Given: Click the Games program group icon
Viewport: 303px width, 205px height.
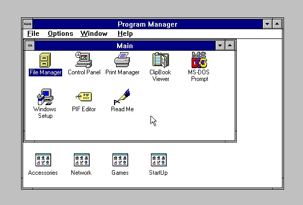Looking at the screenshot, I should click(x=120, y=160).
